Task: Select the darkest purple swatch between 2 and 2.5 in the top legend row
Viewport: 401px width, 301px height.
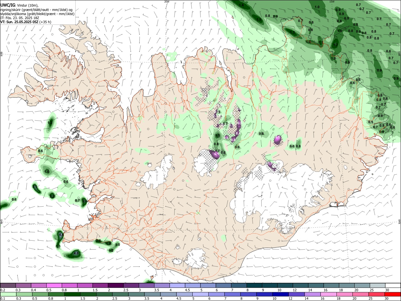Action: click(116, 285)
